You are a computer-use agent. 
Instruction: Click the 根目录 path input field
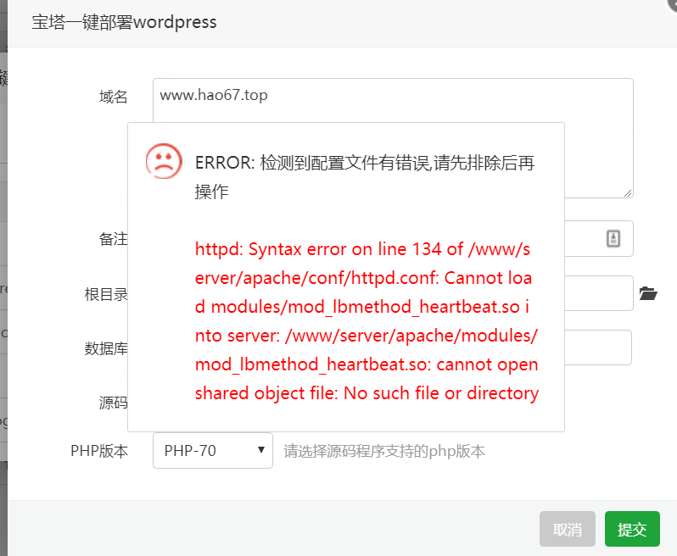pyautogui.click(x=599, y=293)
